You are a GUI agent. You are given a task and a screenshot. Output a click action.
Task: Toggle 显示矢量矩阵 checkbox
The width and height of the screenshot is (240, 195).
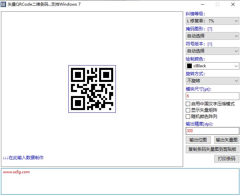tap(188, 110)
